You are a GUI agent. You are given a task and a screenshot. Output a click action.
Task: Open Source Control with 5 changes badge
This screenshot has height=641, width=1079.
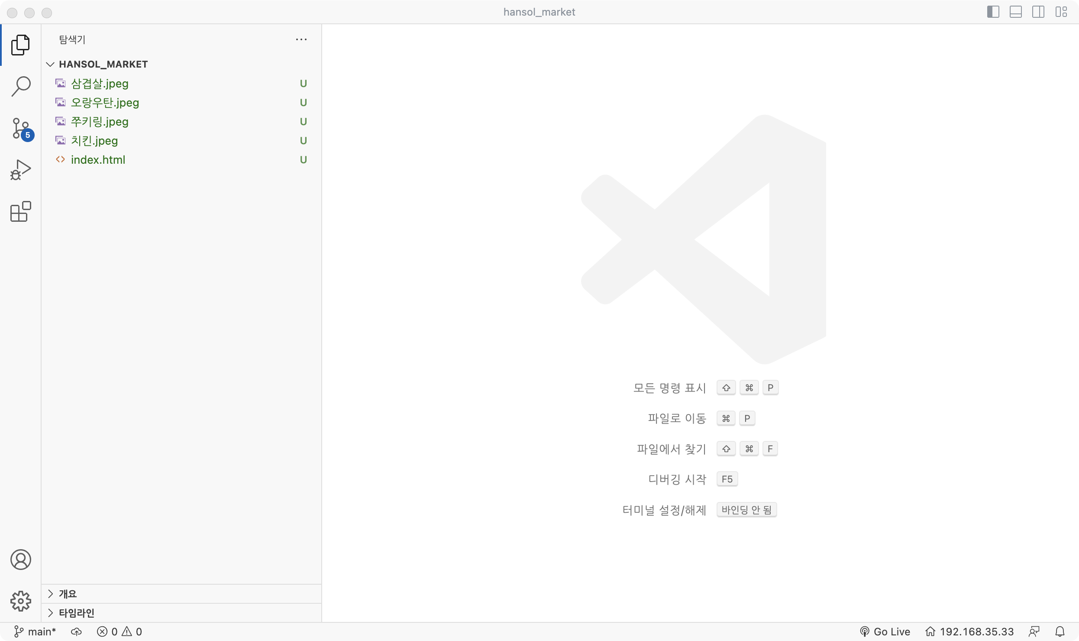21,129
